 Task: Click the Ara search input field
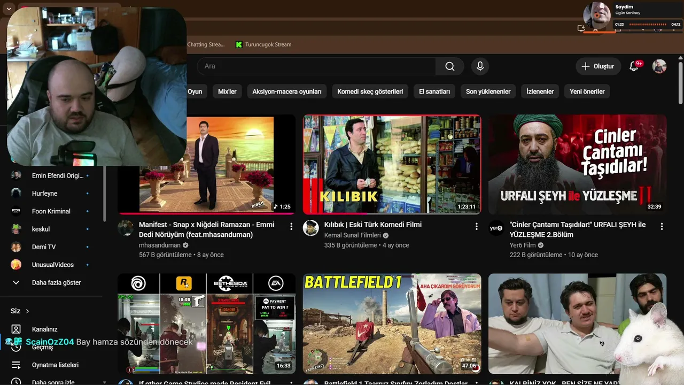pos(316,66)
